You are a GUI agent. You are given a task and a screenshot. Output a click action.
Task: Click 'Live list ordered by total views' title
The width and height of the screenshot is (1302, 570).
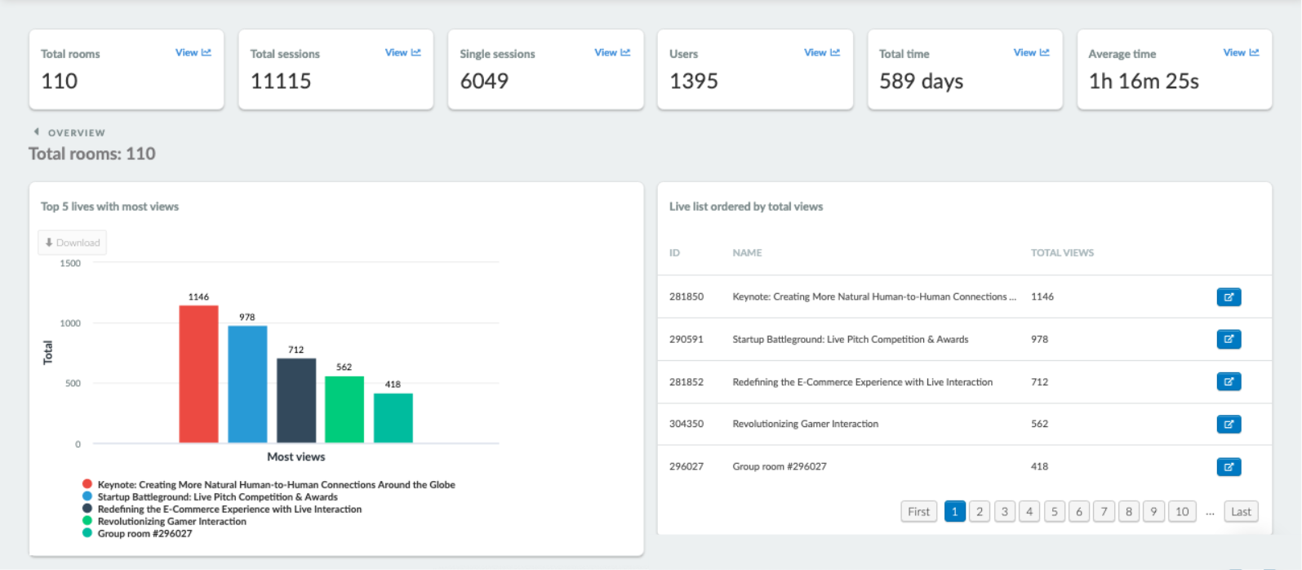tap(746, 207)
